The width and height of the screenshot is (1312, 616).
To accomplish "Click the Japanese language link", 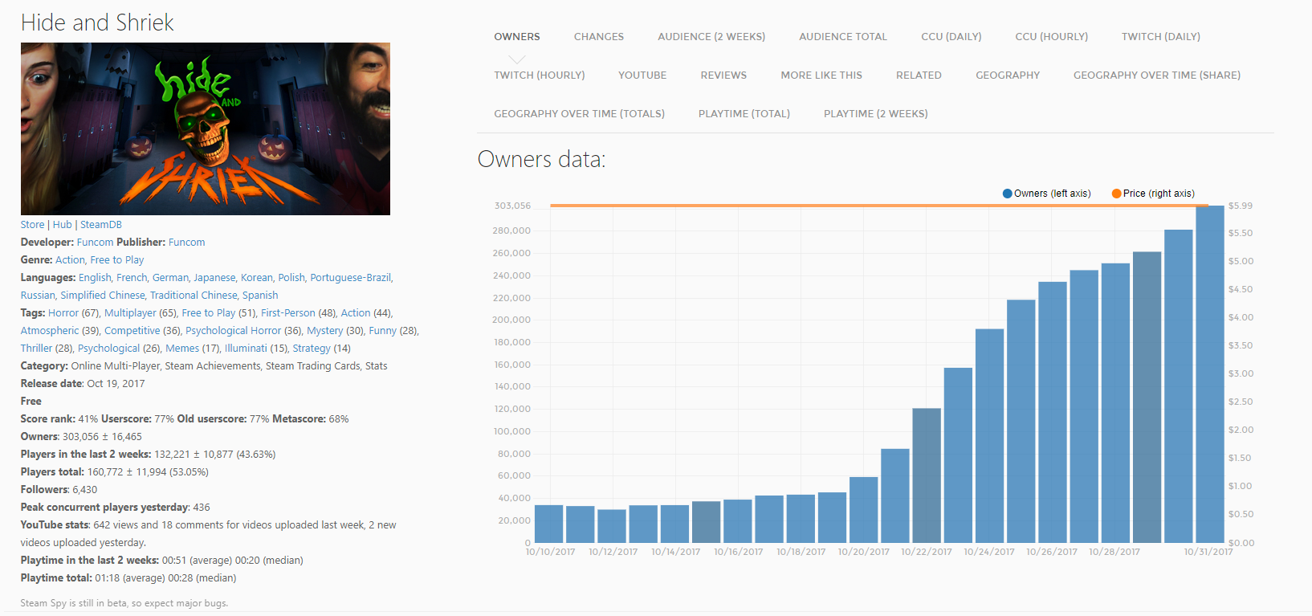I will [214, 278].
